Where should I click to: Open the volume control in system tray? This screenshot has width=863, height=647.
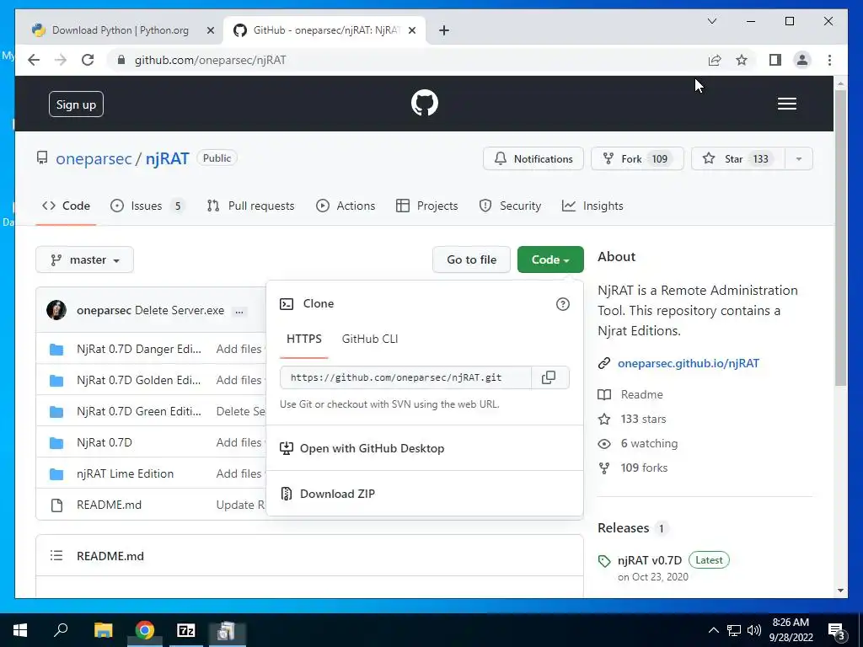(x=754, y=630)
